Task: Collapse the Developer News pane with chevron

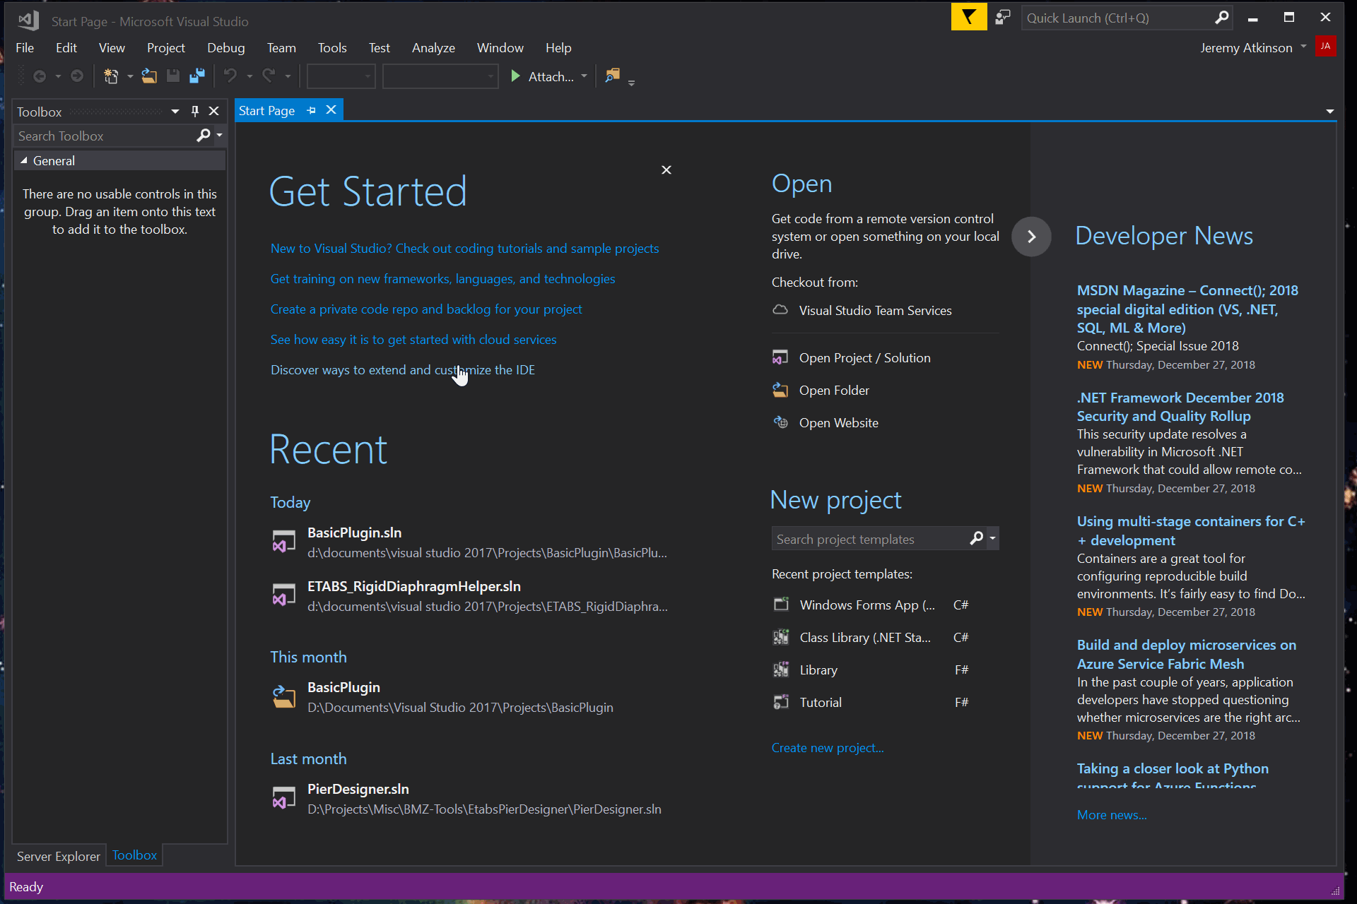Action: (x=1031, y=237)
